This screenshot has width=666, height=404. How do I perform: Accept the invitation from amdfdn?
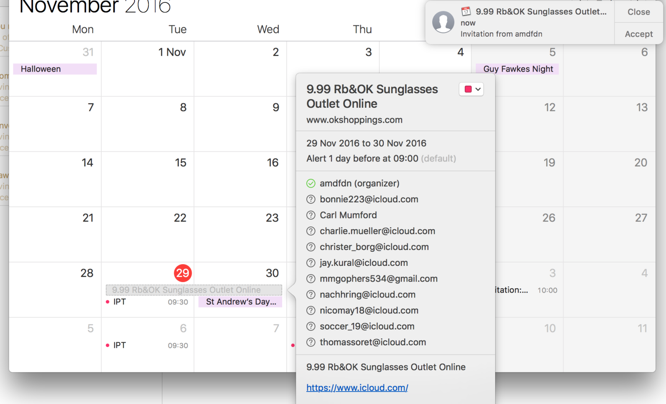(x=638, y=34)
